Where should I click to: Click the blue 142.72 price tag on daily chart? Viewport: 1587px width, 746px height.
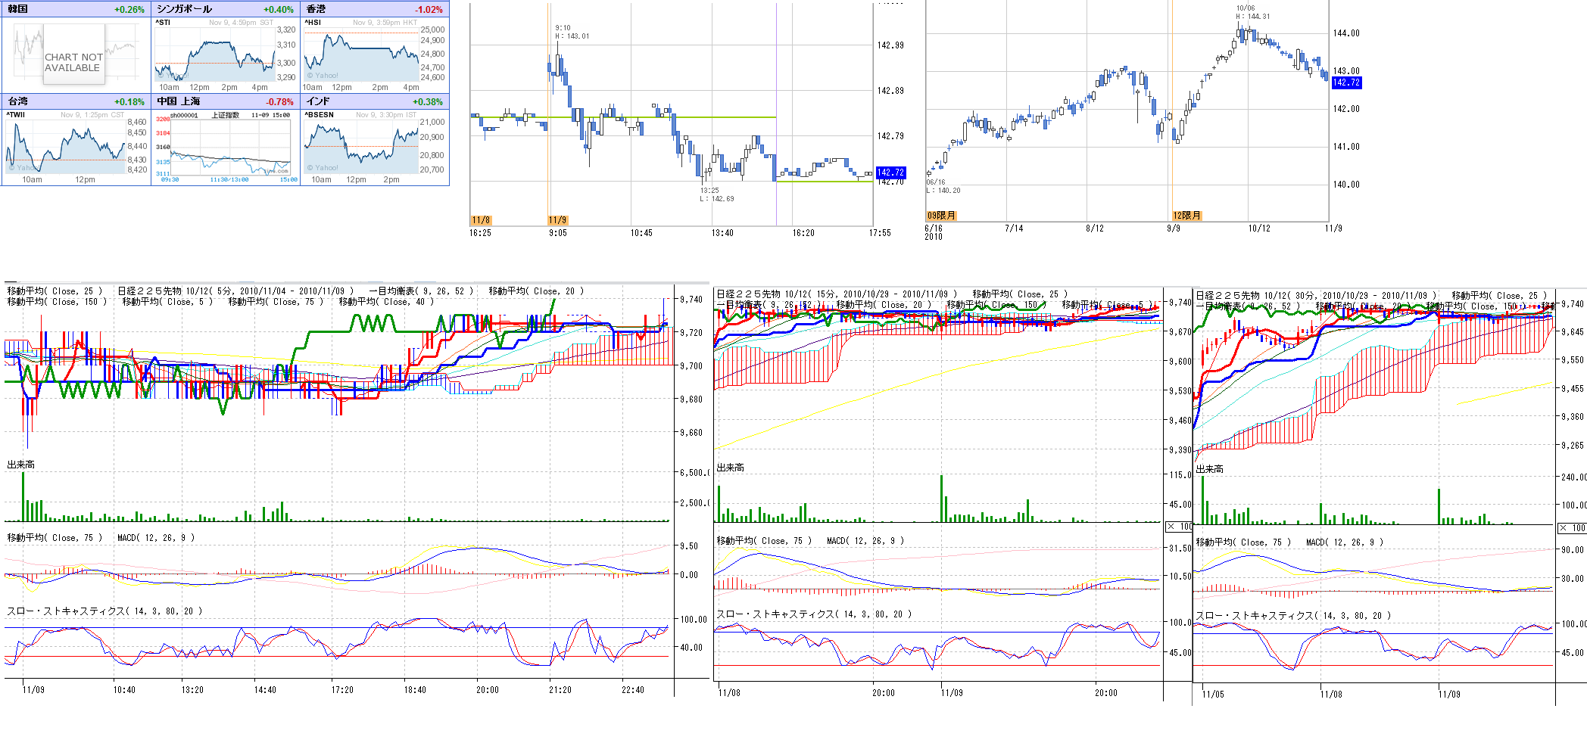pos(1346,82)
